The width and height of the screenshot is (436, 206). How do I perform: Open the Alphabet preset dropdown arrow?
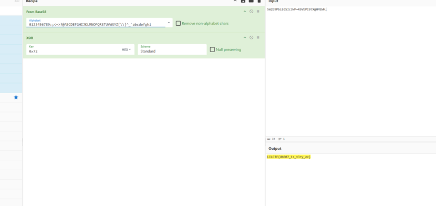[x=169, y=23]
